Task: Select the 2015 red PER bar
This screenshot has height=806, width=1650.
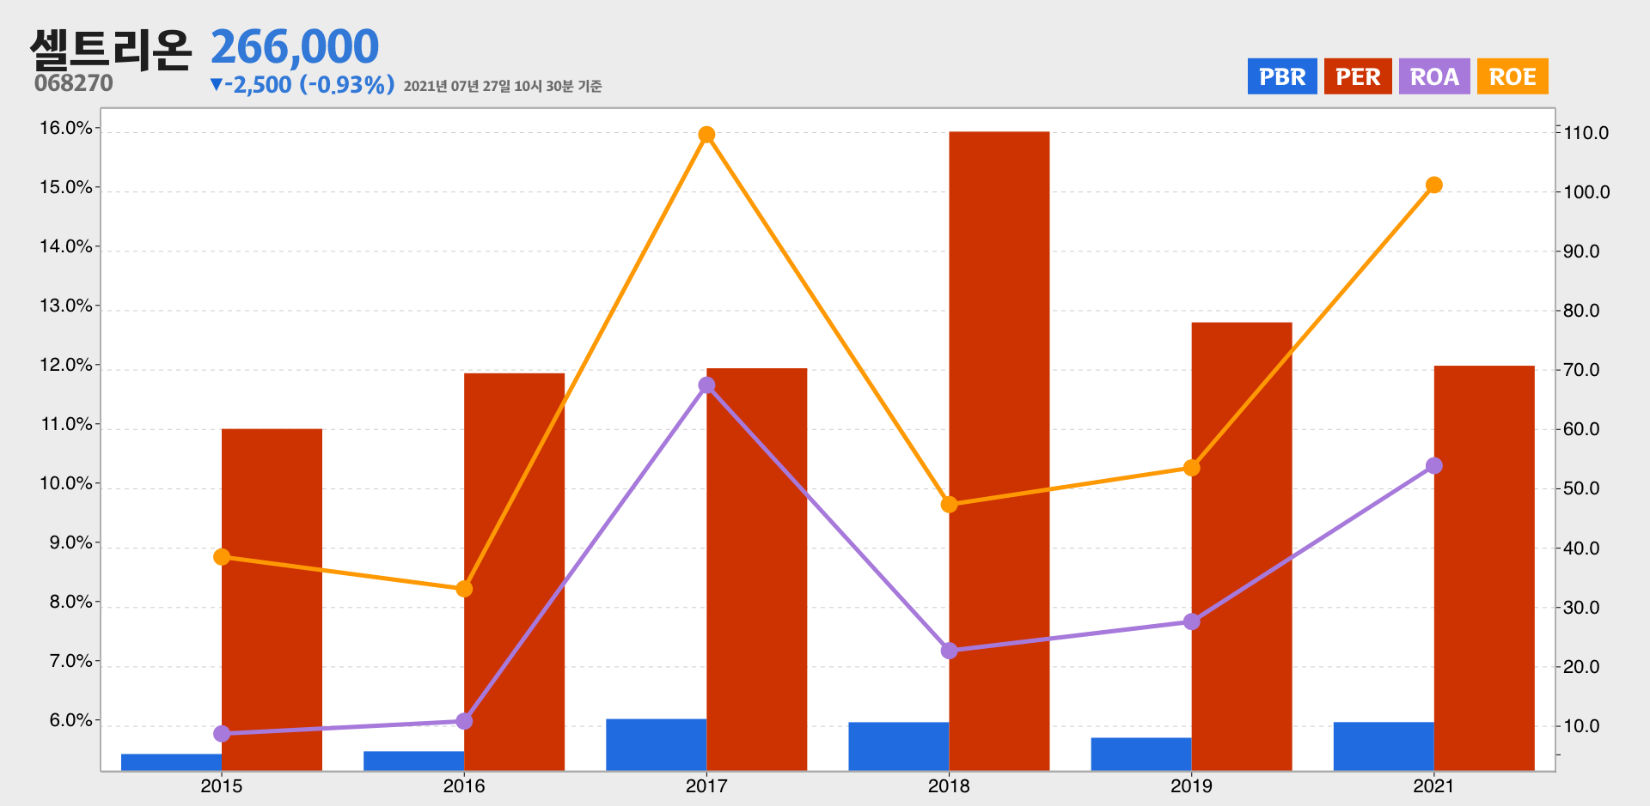Action: 272,599
